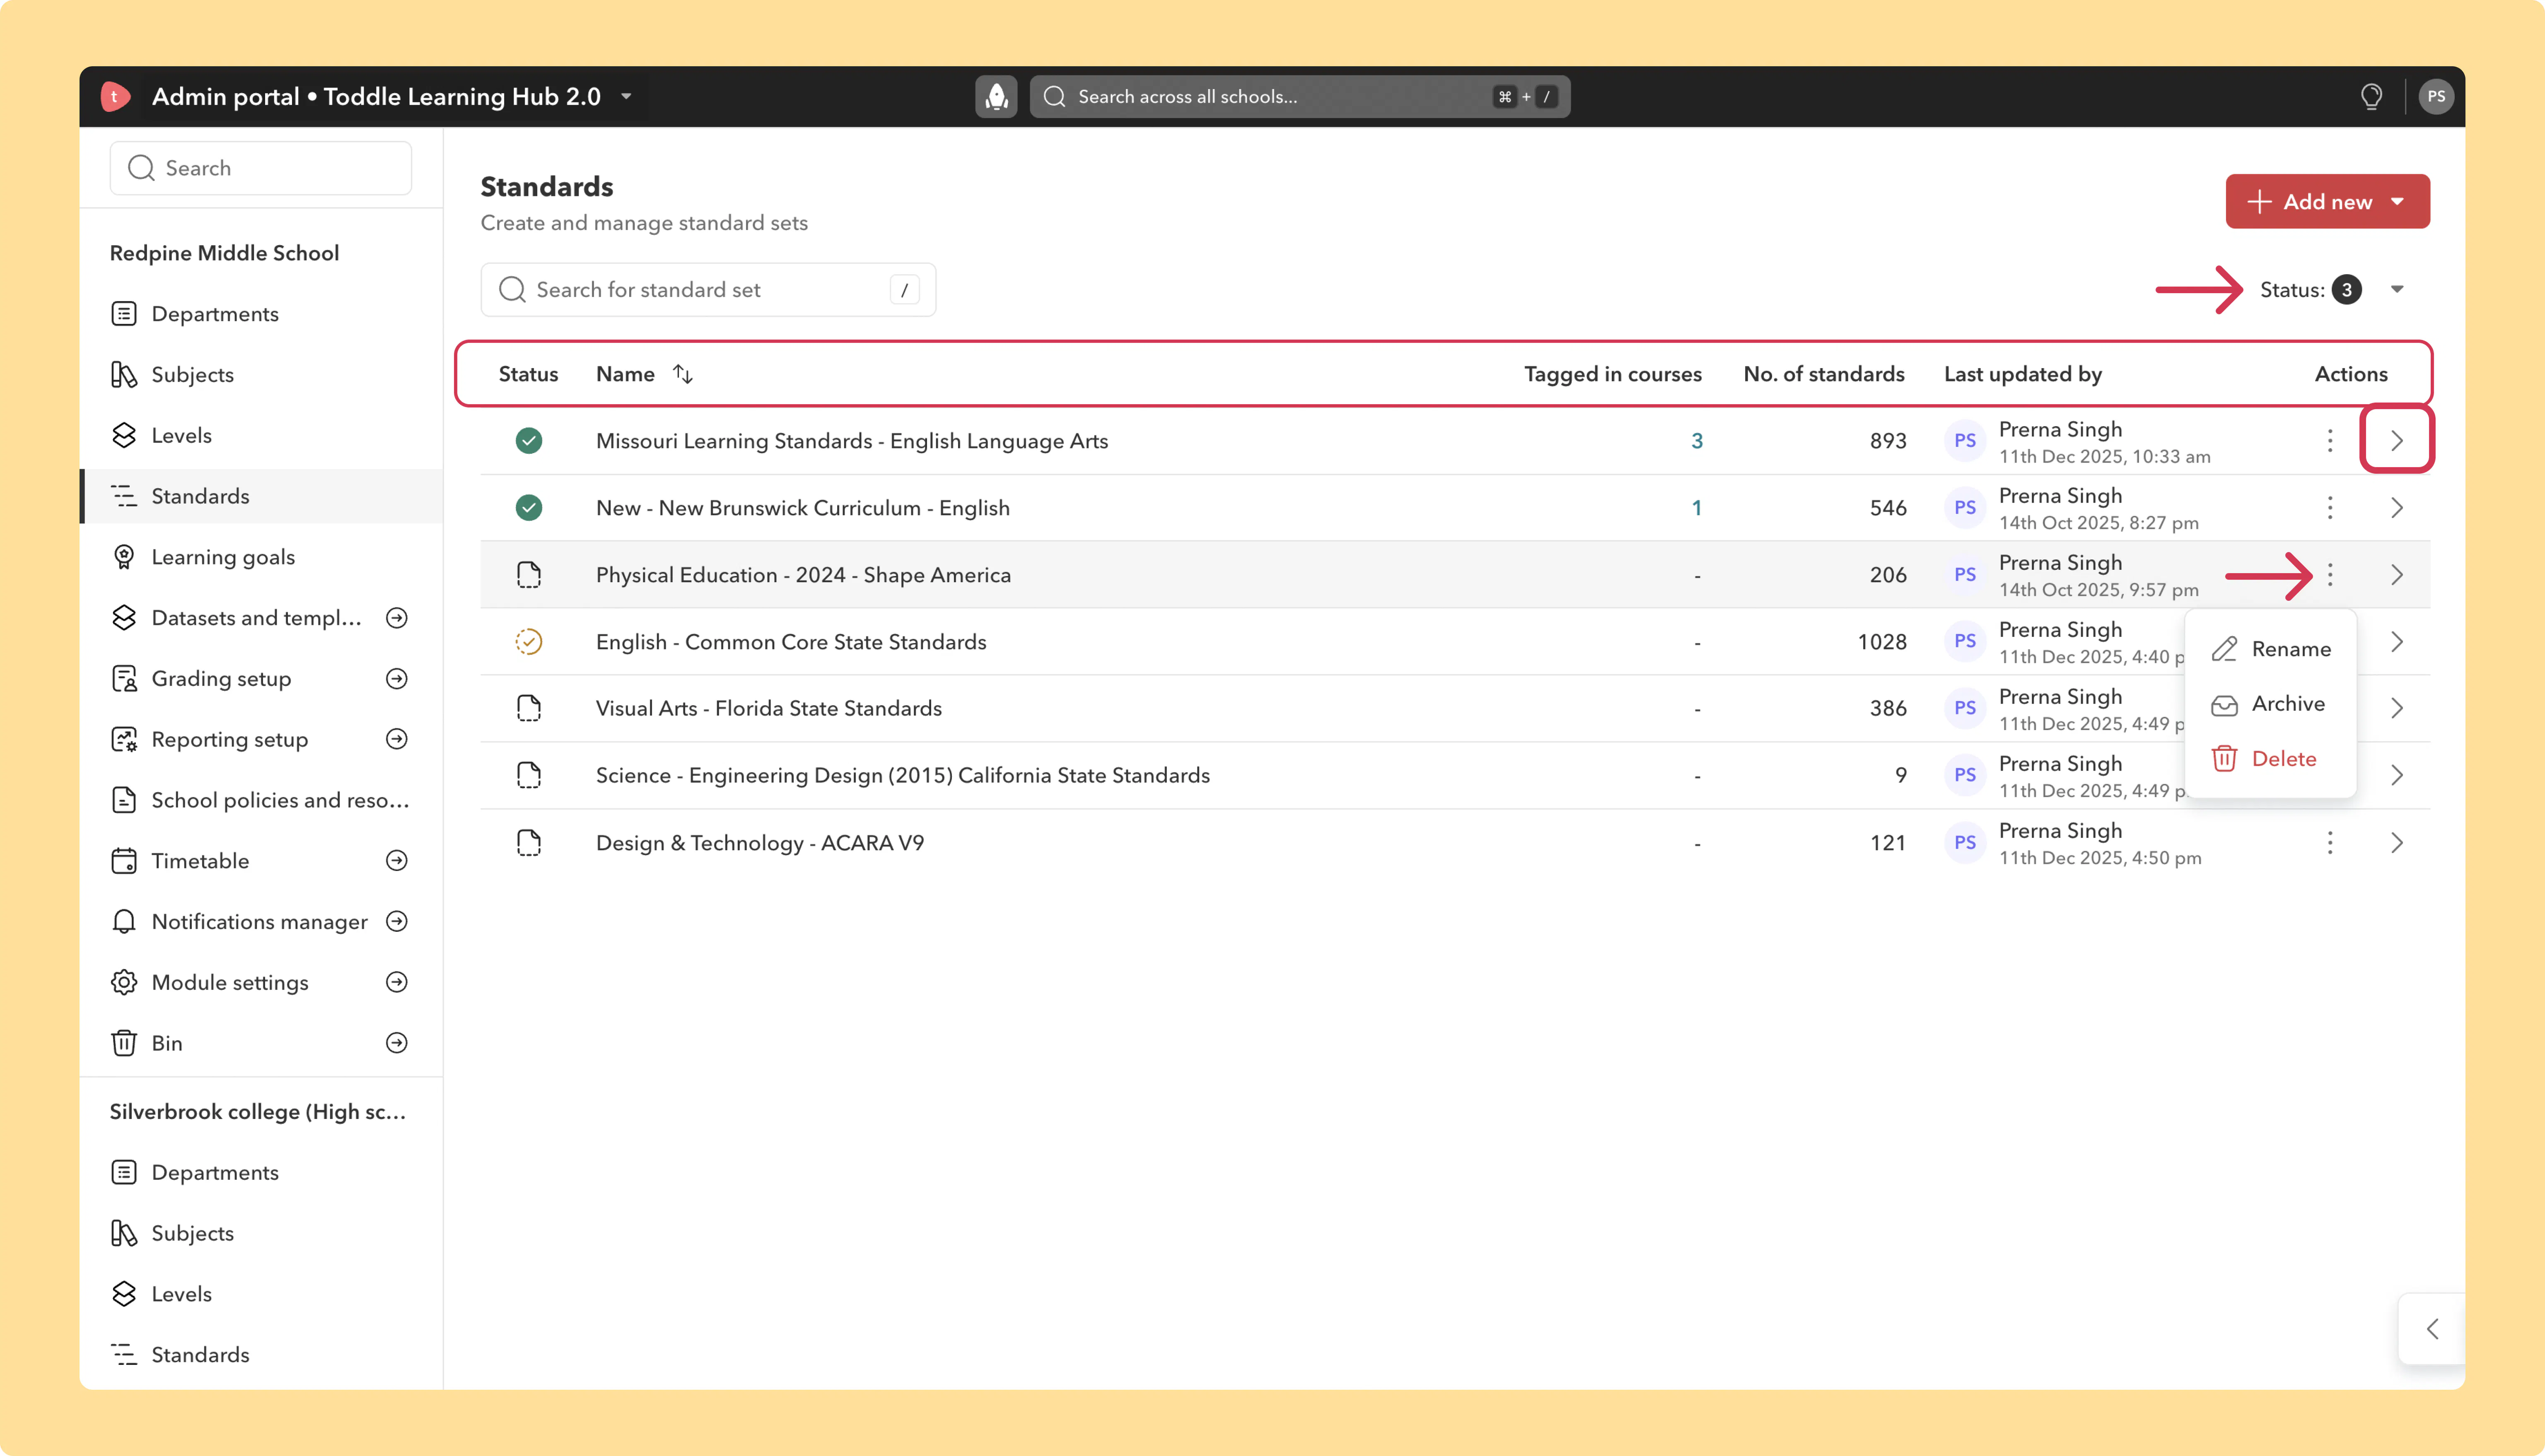Focus the Search across all schools field
The width and height of the screenshot is (2545, 1456).
coord(1299,96)
